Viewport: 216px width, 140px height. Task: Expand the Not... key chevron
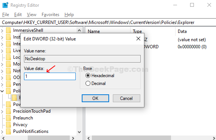coord(2,71)
